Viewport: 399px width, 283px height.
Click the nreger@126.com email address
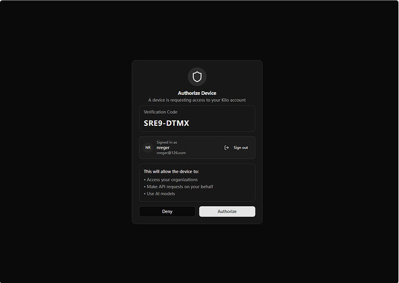171,153
